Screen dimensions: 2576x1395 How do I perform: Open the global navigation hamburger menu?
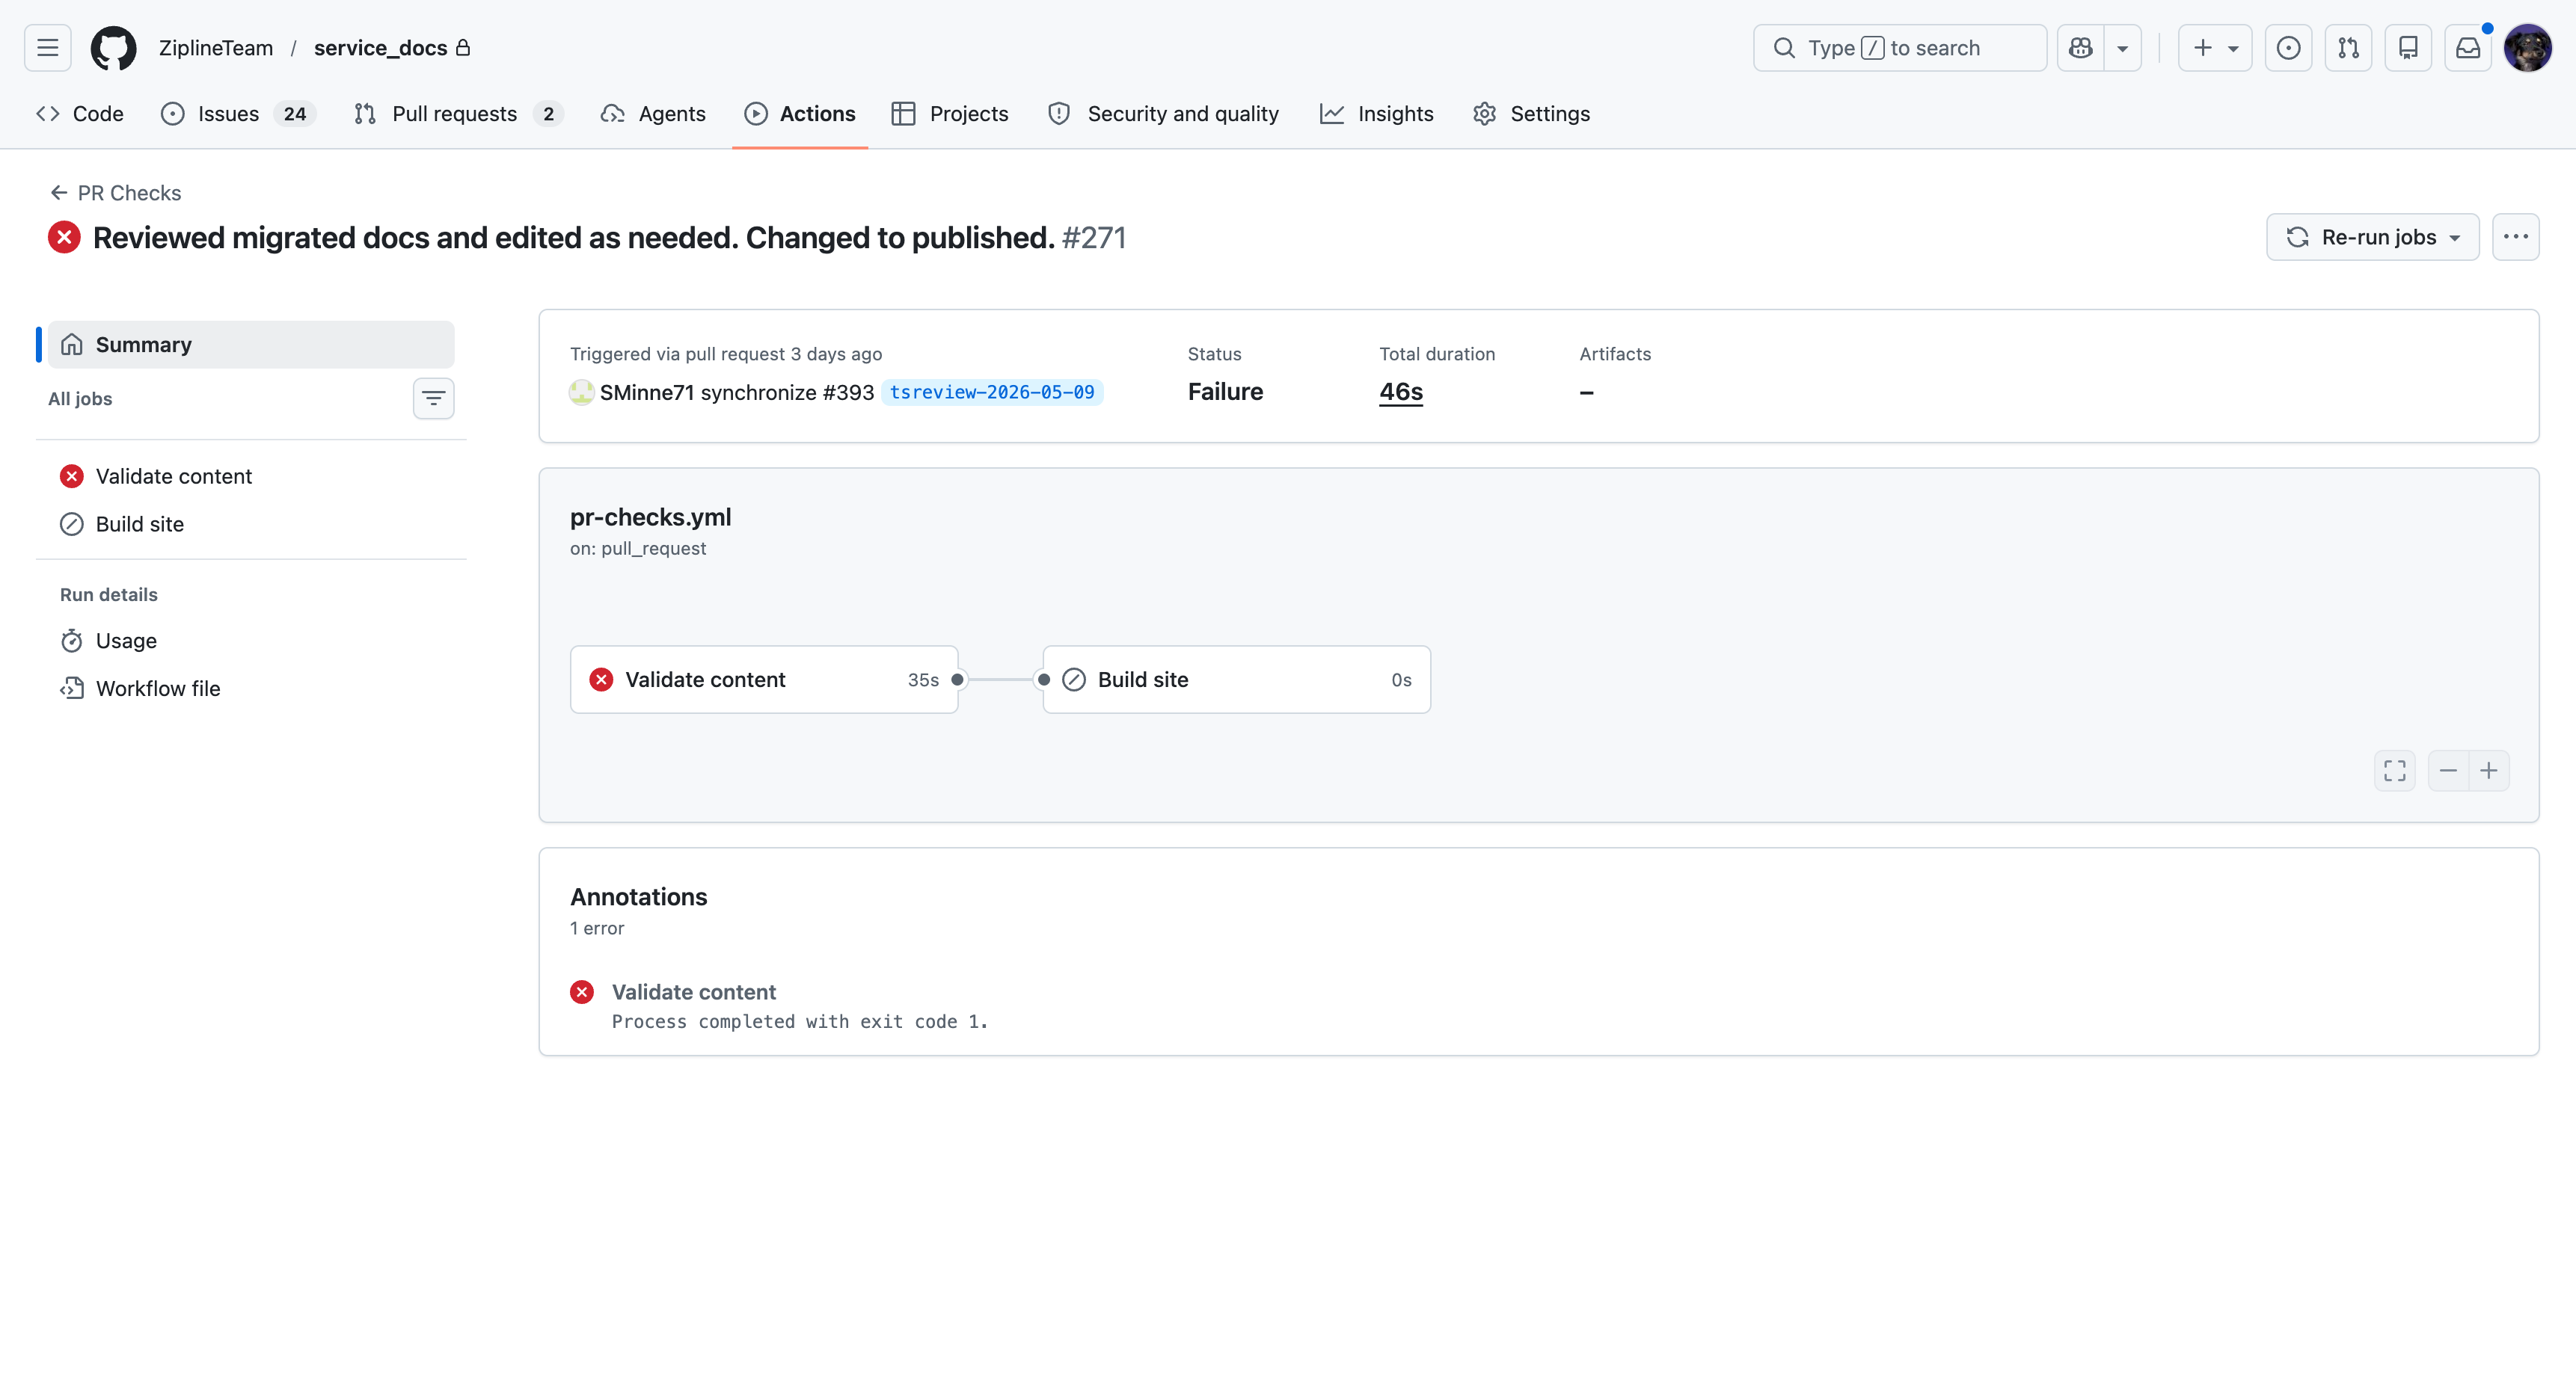[47, 48]
